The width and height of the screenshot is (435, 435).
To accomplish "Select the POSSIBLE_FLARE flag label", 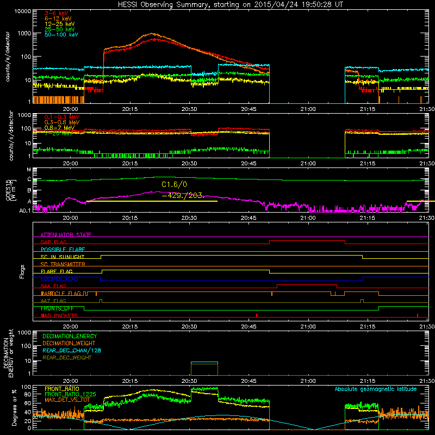I will 63,250.
